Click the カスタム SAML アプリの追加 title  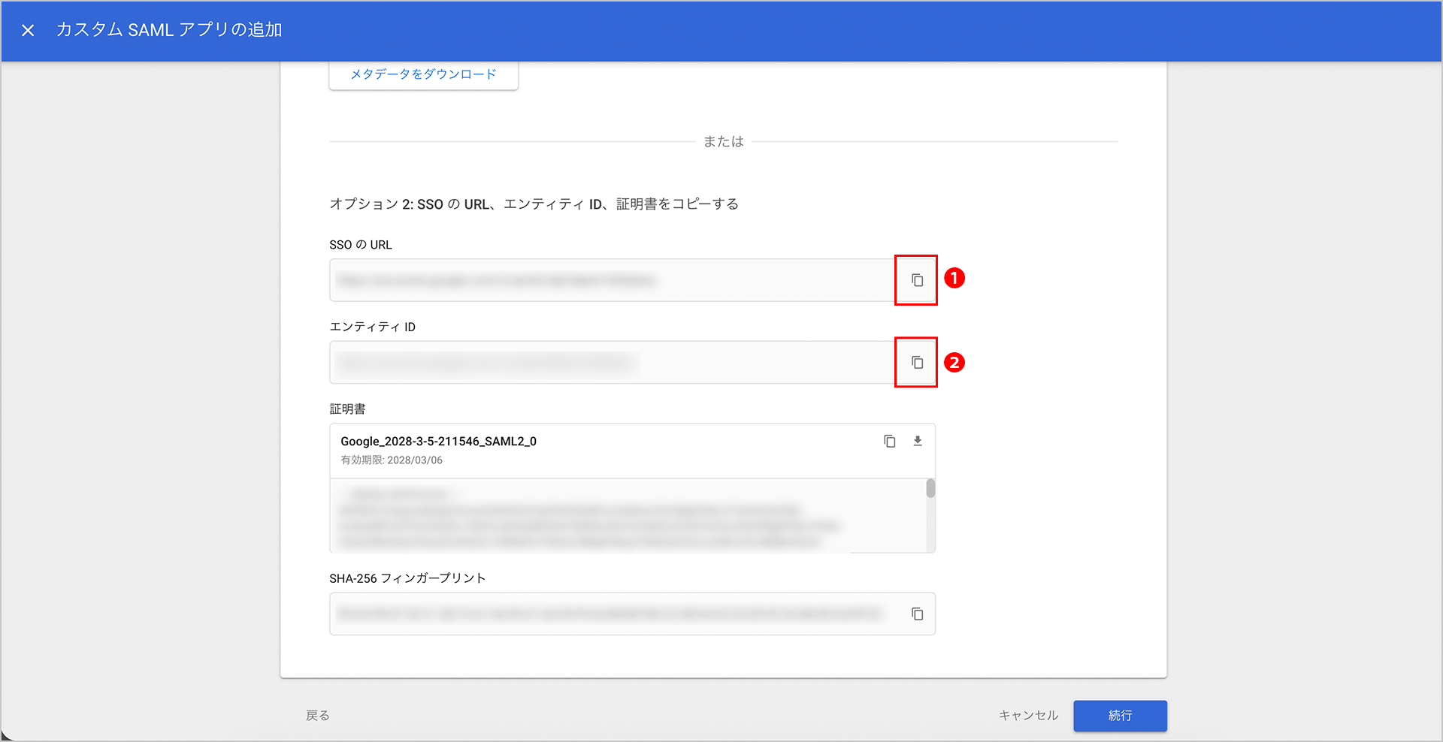pos(169,30)
